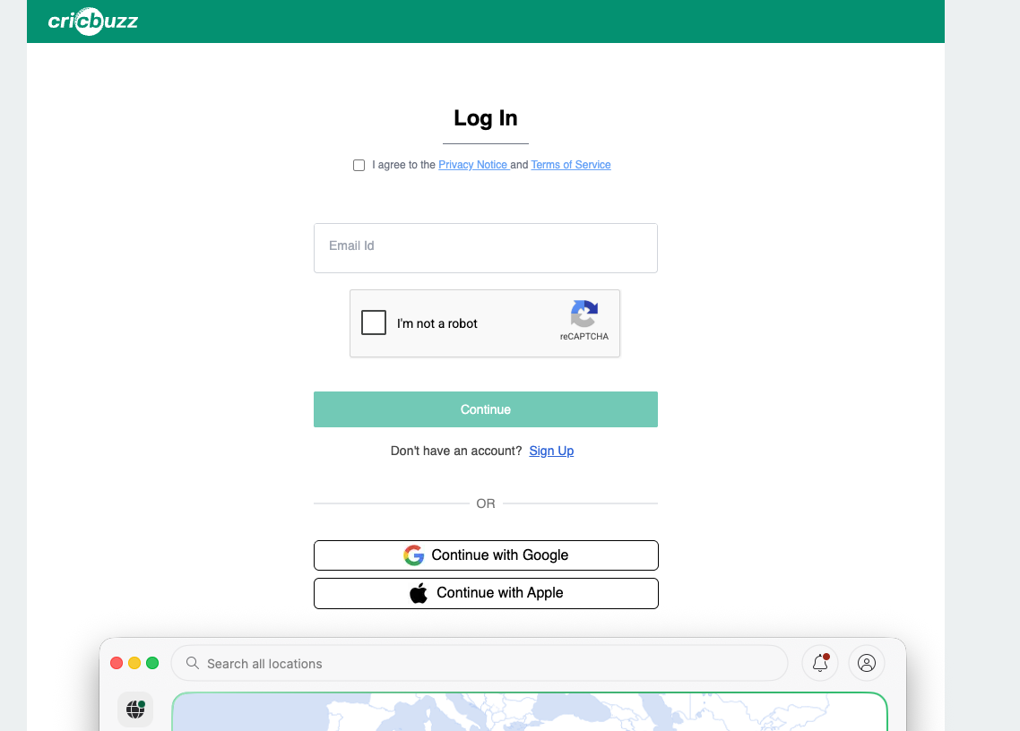The height and width of the screenshot is (731, 1020).
Task: Click the Search all locations field
Action: coord(479,663)
